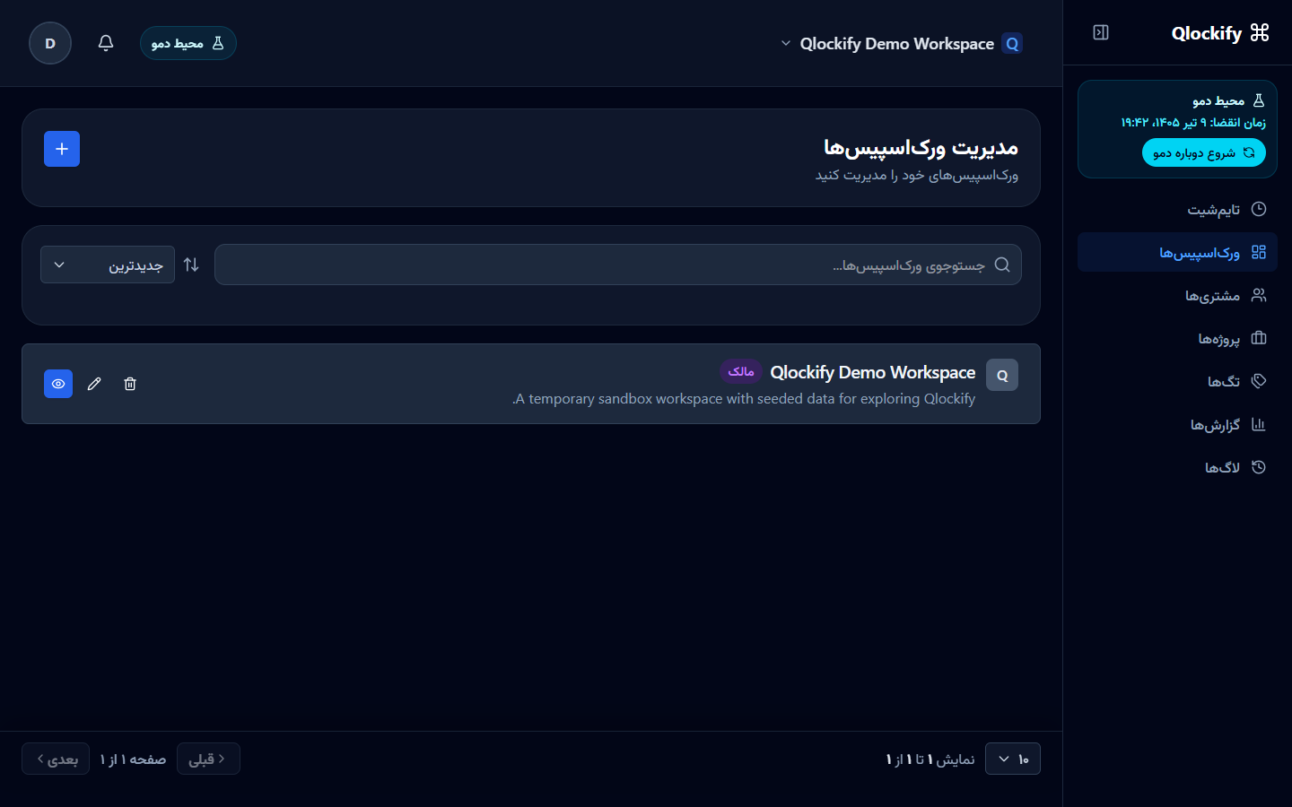Click شروع دوباره دمو restart button

click(x=1204, y=152)
